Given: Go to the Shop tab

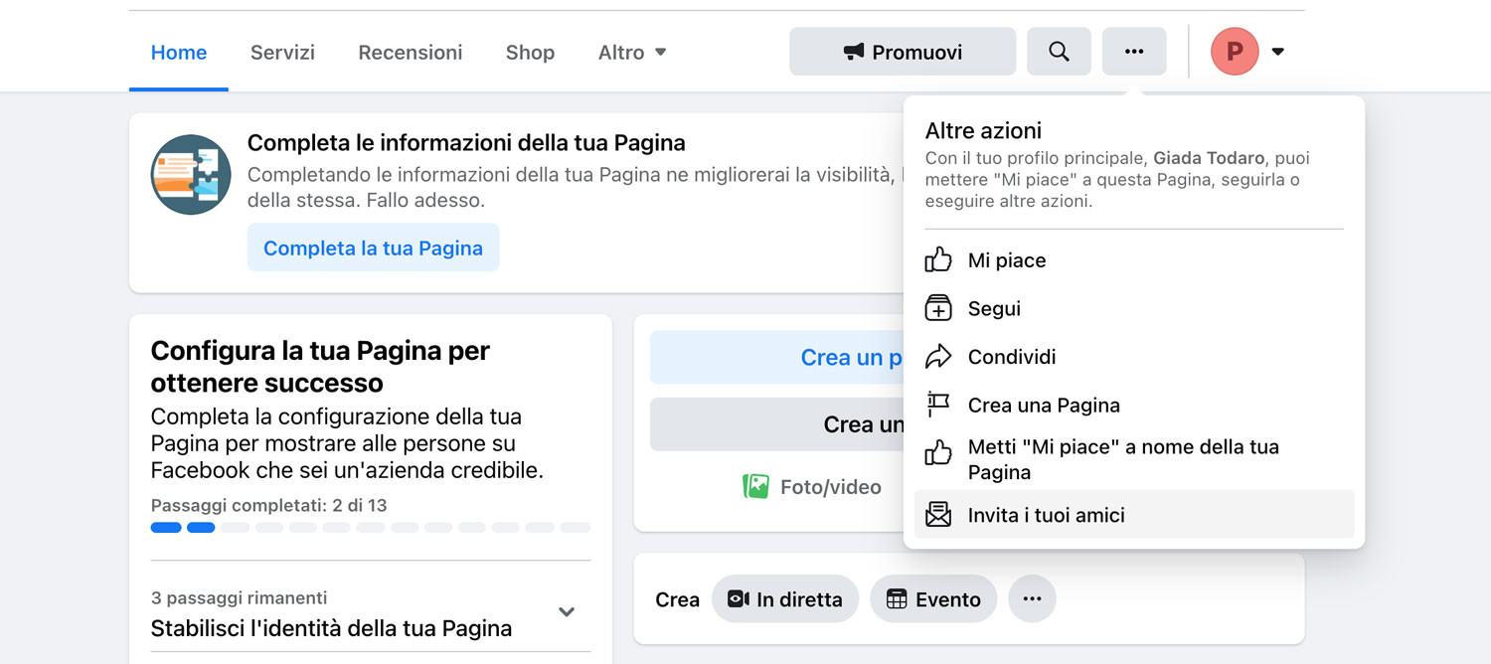Looking at the screenshot, I should click(530, 53).
